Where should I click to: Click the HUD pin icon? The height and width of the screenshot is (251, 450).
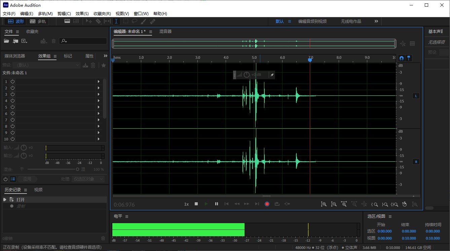point(272,75)
